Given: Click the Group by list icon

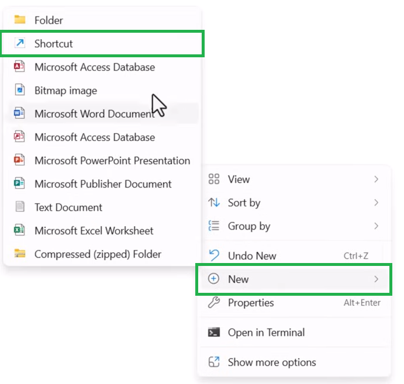Looking at the screenshot, I should point(214,226).
